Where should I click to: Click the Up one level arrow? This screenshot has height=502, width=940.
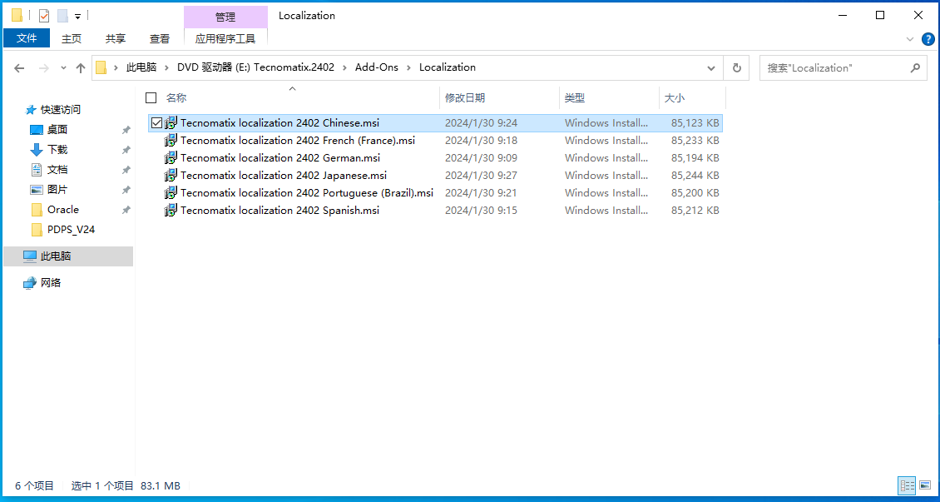(81, 68)
